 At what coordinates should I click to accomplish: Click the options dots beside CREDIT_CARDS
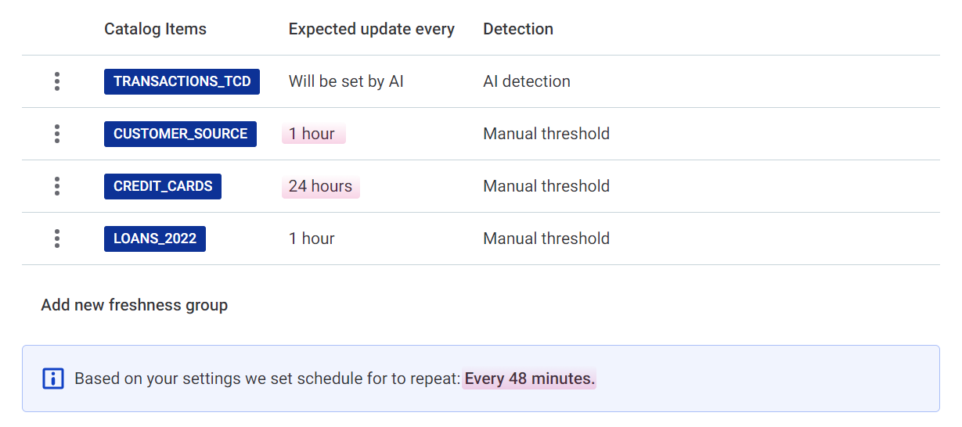57,186
